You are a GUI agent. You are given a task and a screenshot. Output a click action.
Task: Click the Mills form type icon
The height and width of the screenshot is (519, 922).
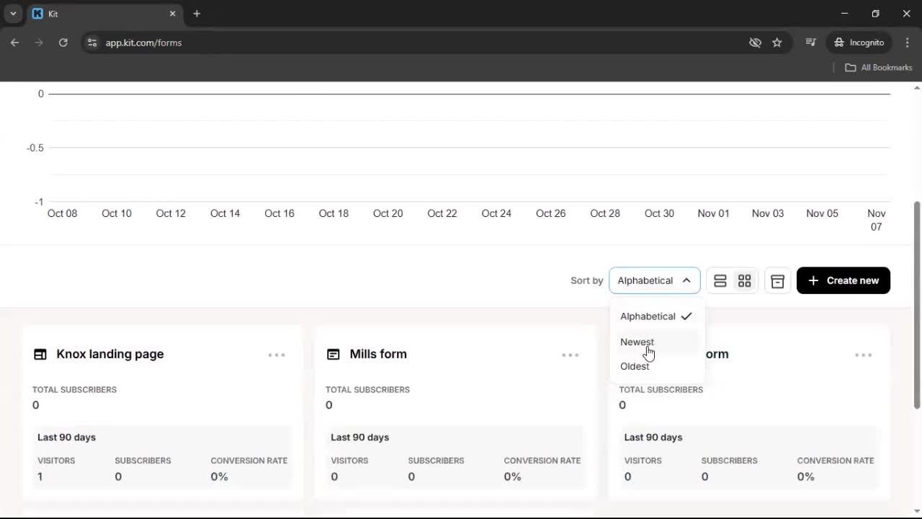(333, 354)
